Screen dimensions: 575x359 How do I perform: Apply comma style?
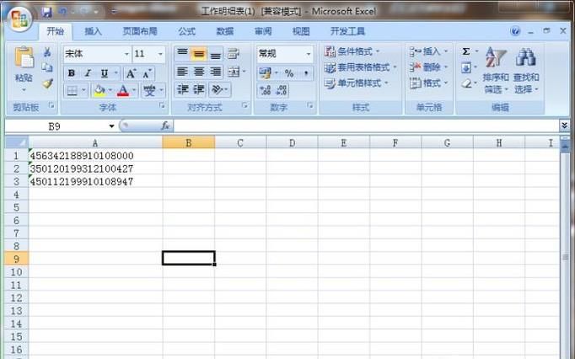click(306, 73)
